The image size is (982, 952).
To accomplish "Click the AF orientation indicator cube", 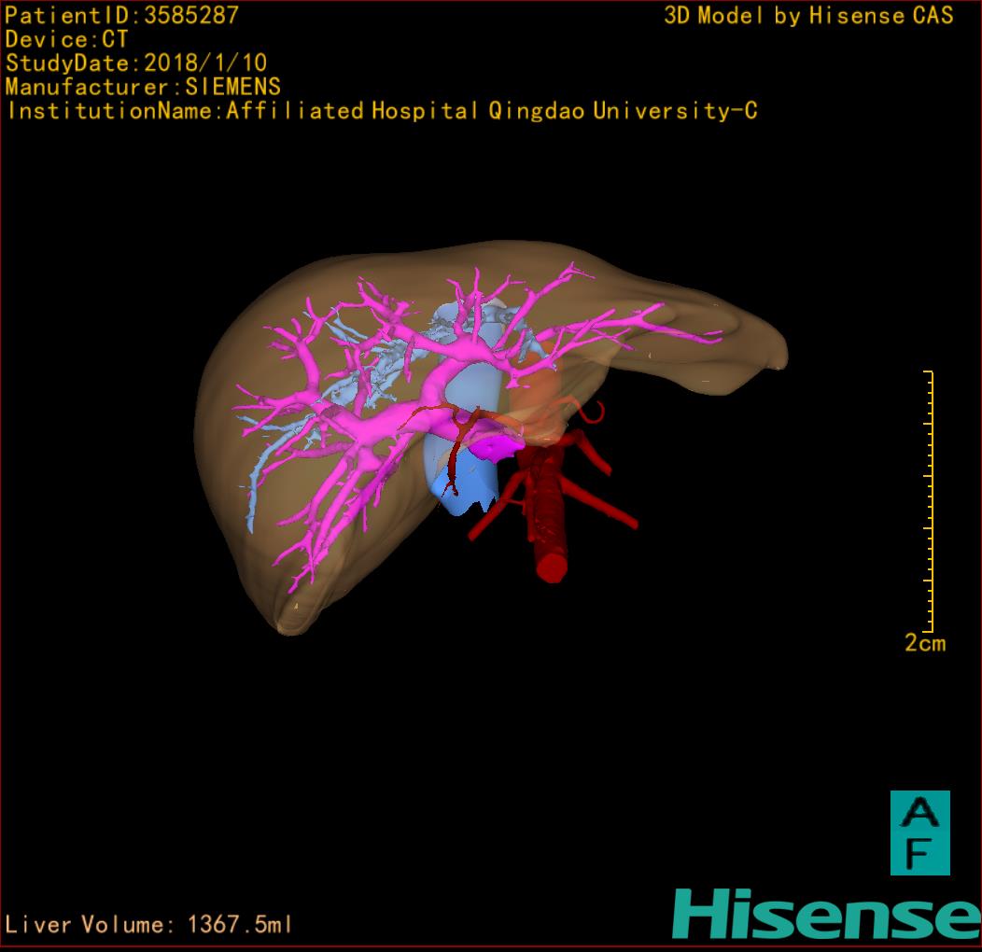I will tap(919, 833).
